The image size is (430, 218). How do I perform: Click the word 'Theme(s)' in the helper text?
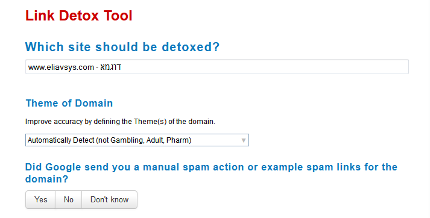150,122
